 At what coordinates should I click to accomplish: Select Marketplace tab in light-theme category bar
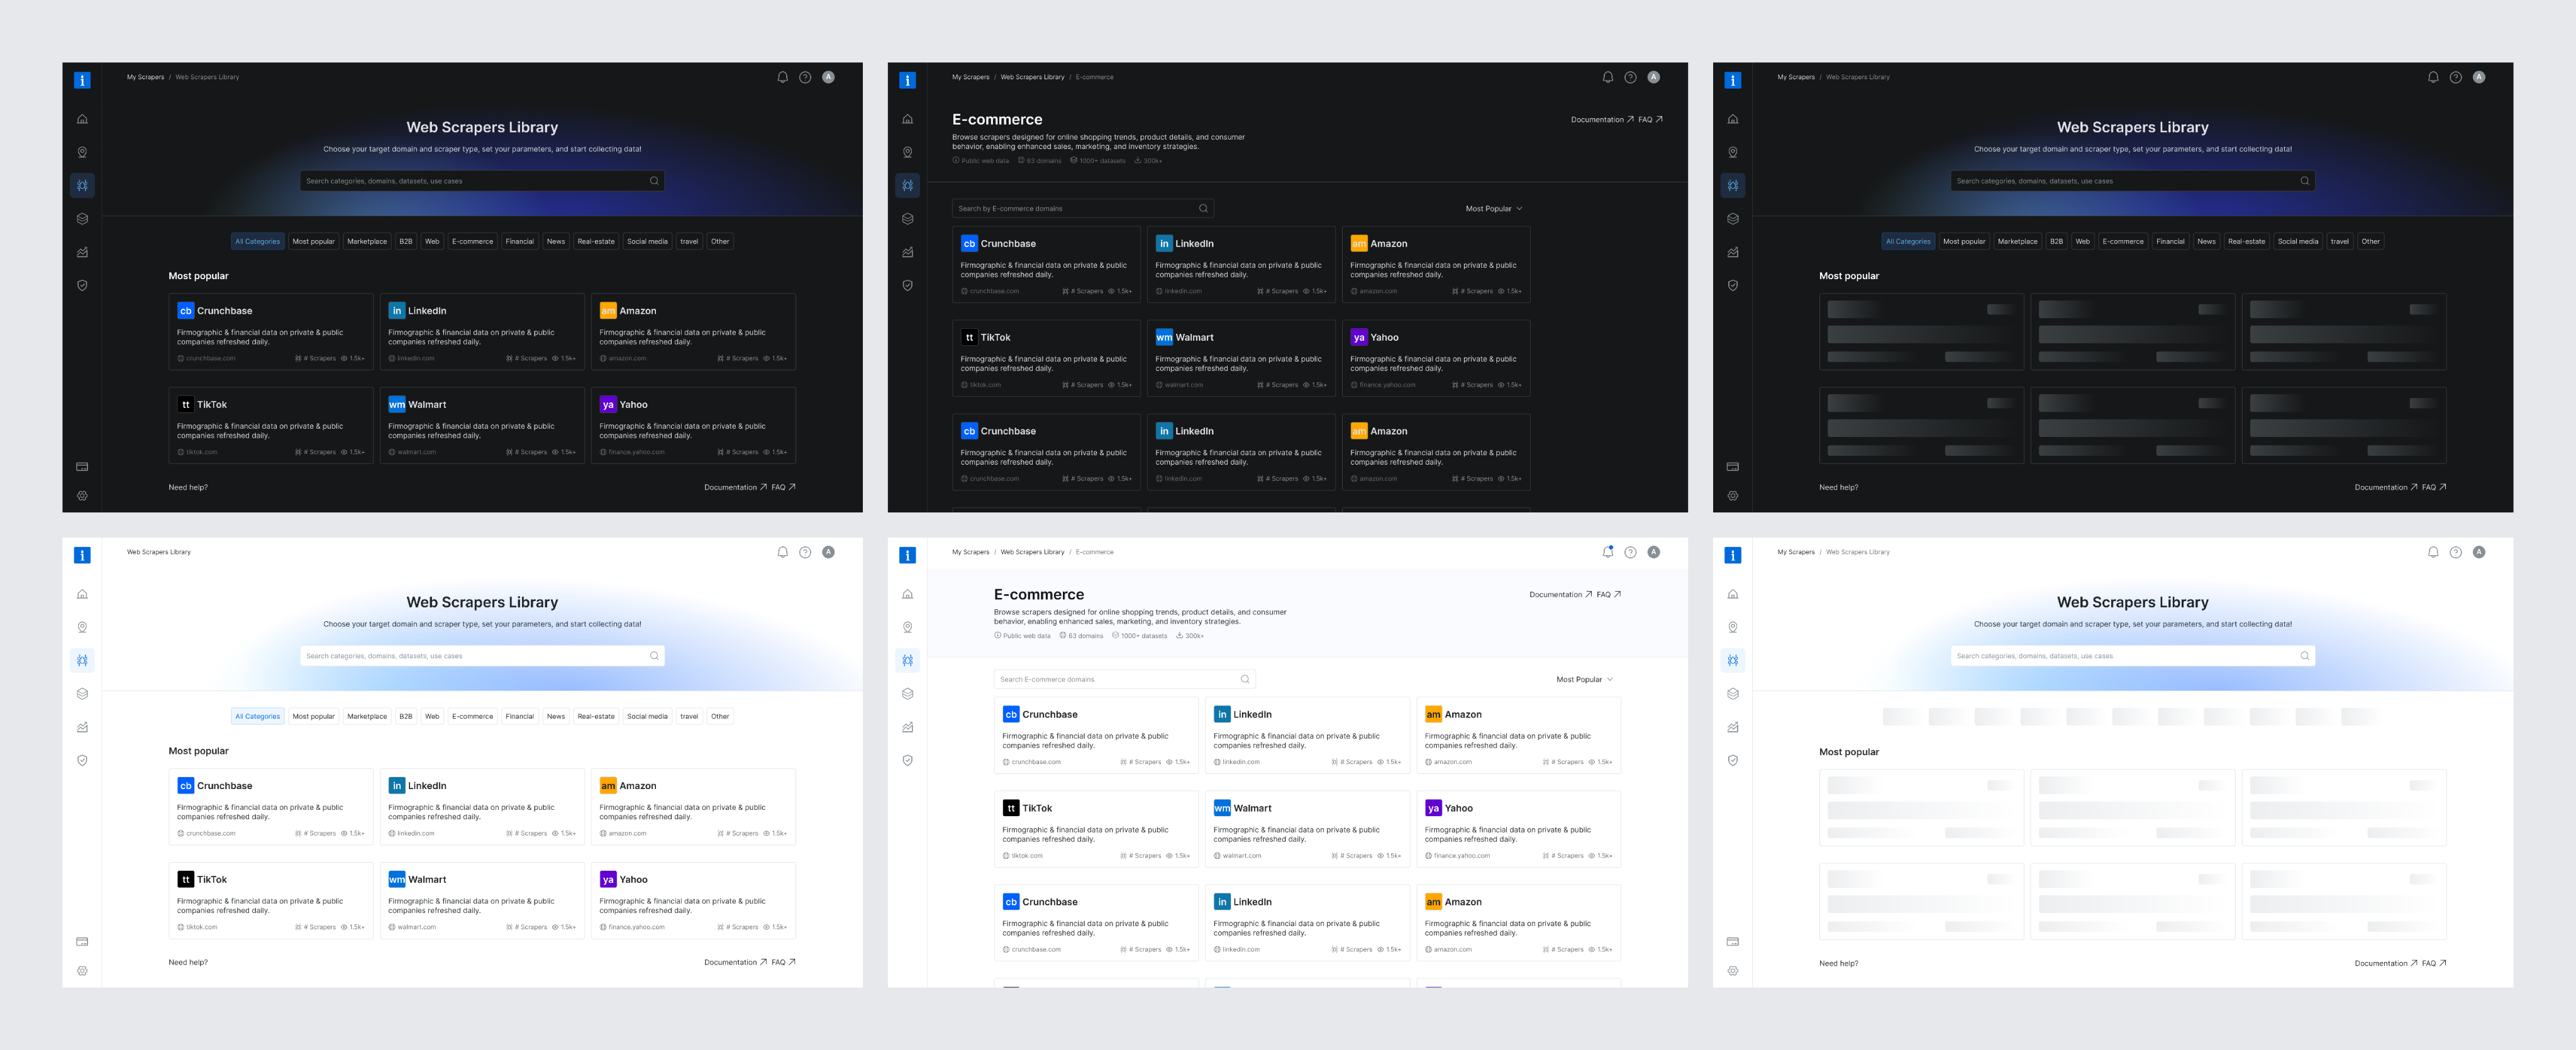[x=366, y=716]
